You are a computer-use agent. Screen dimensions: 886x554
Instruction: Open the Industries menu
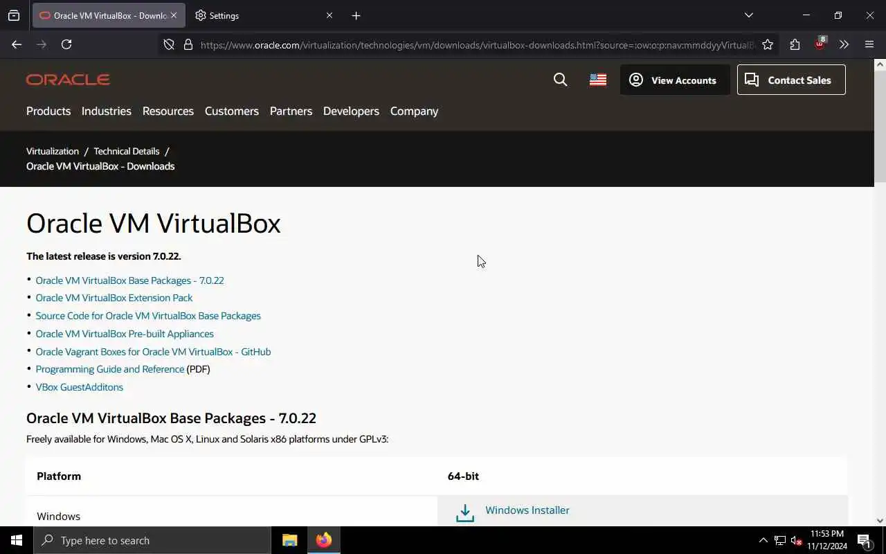[x=106, y=111]
